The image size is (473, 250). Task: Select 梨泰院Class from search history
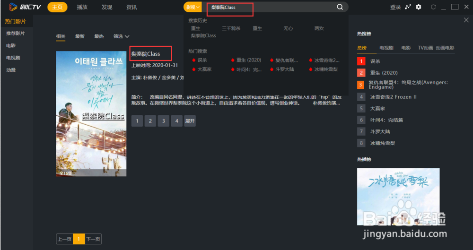(x=203, y=35)
